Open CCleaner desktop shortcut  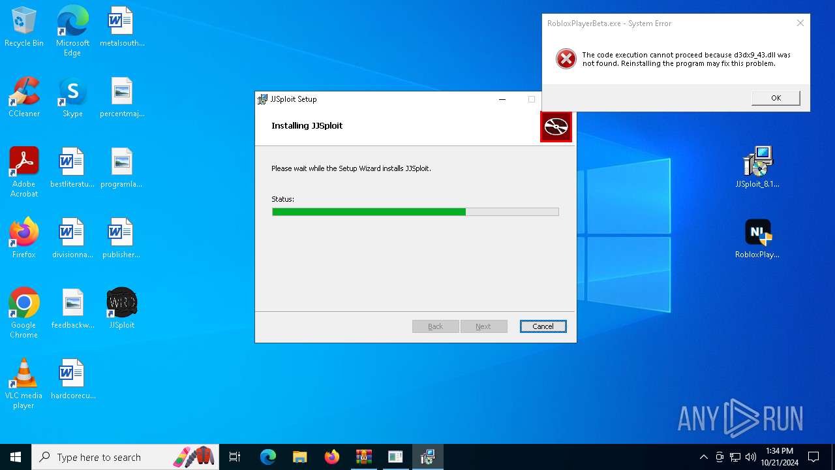pyautogui.click(x=24, y=97)
